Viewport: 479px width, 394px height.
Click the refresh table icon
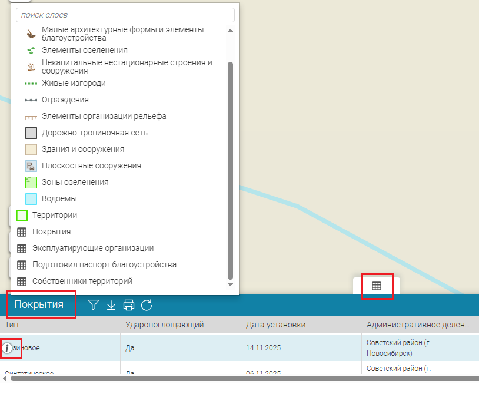coord(147,305)
